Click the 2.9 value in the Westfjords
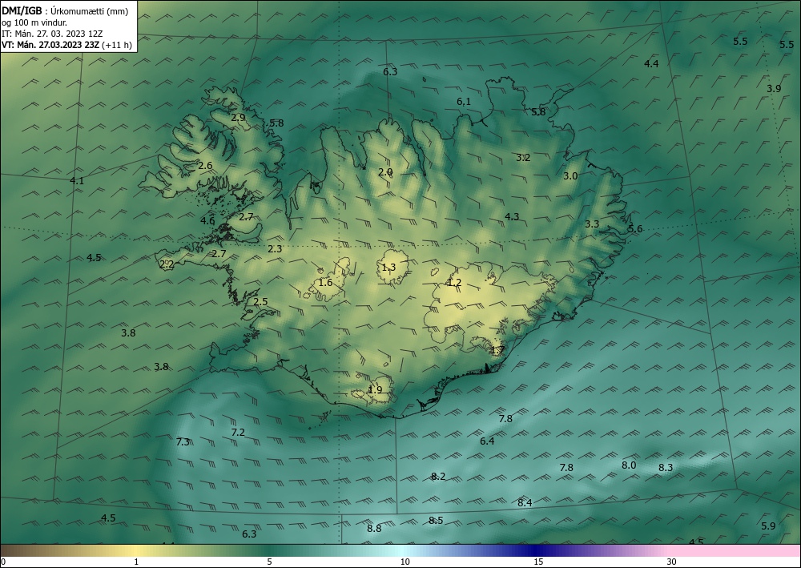Image resolution: width=801 pixels, height=568 pixels. pos(238,118)
